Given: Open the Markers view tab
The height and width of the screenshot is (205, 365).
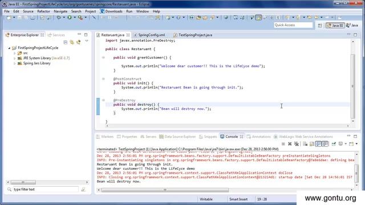Looking at the screenshot, I should click(105, 137).
